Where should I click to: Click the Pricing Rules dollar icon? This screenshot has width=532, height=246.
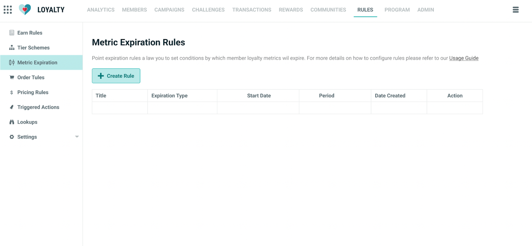point(12,92)
